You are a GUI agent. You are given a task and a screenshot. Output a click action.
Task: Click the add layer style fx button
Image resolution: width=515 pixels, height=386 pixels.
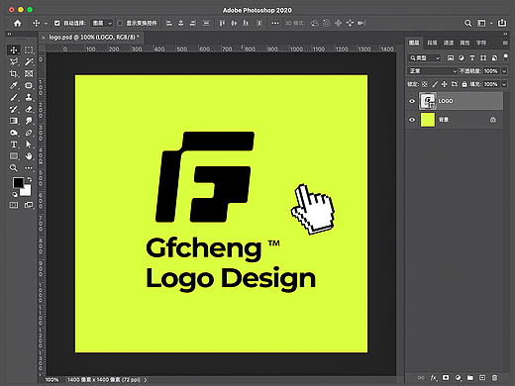tap(434, 378)
